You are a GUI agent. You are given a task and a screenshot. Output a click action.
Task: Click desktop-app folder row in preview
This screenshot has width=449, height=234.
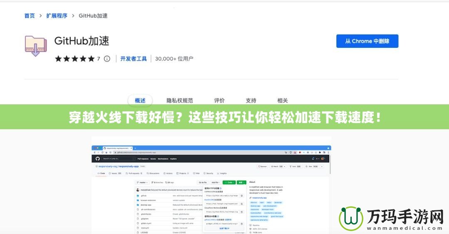click(x=169, y=205)
